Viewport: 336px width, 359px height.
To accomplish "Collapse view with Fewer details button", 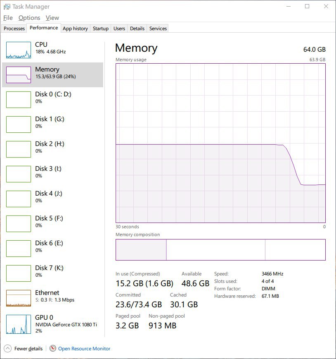I will click(x=28, y=349).
